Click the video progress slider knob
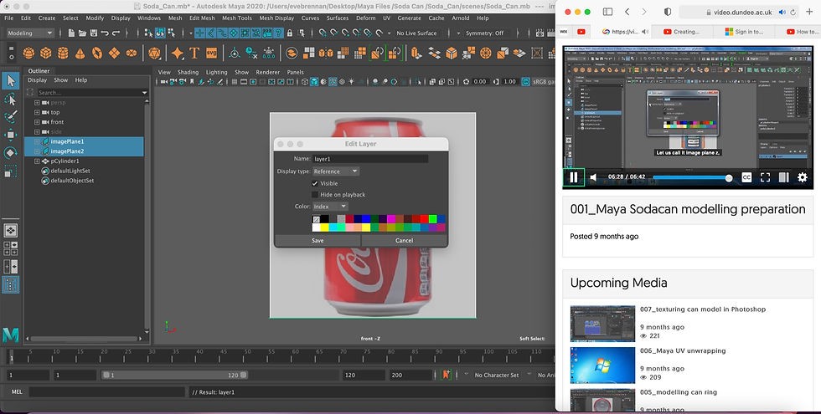The width and height of the screenshot is (821, 414). click(x=728, y=177)
